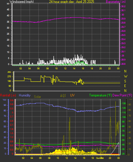Click "180" on the wind direction axis

(x=9, y=81)
